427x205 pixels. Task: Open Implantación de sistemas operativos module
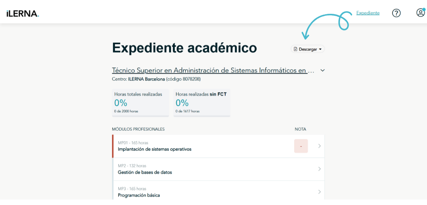coord(155,149)
